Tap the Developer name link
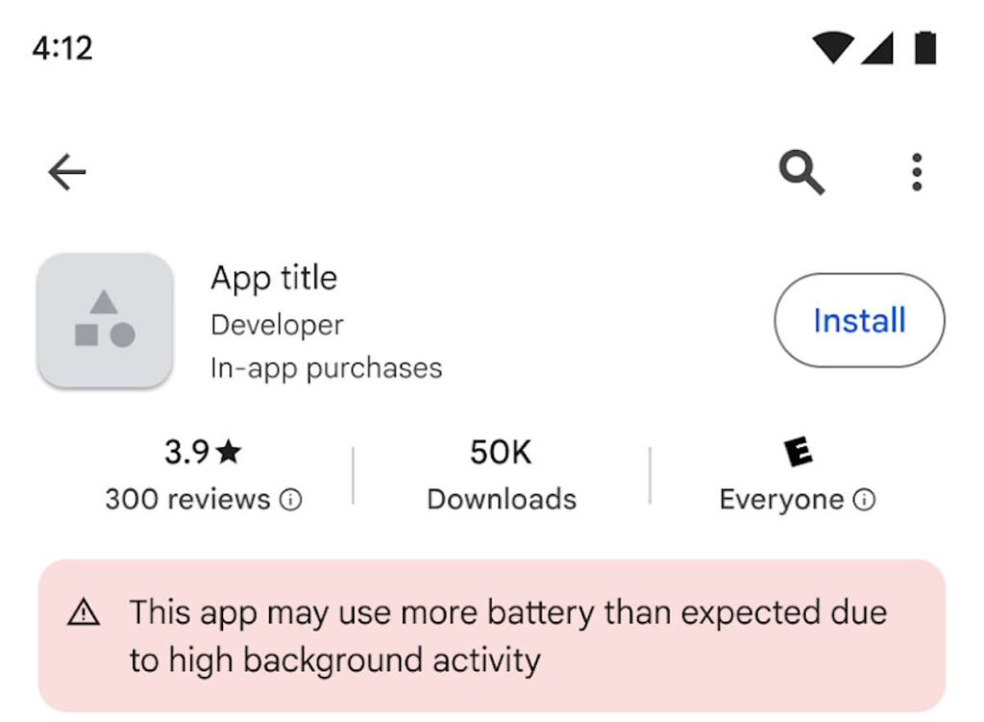 click(277, 324)
